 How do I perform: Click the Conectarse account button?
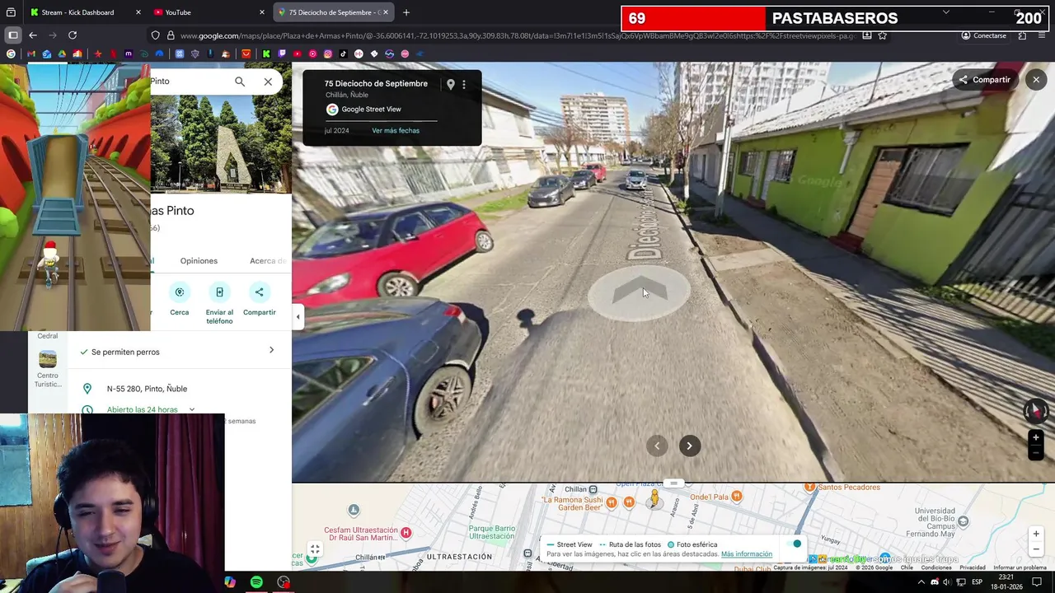tap(983, 35)
